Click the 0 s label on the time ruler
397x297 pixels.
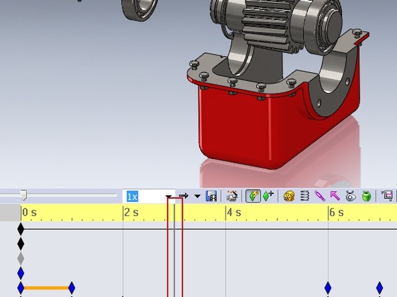coord(29,213)
